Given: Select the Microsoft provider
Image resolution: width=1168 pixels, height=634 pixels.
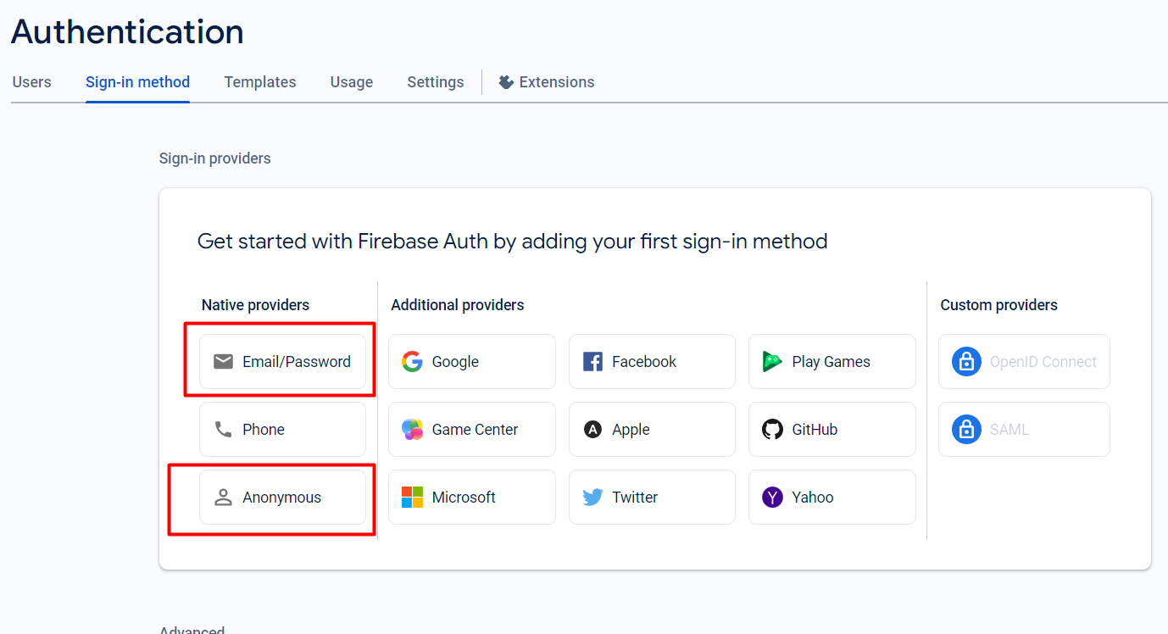Looking at the screenshot, I should tap(472, 498).
